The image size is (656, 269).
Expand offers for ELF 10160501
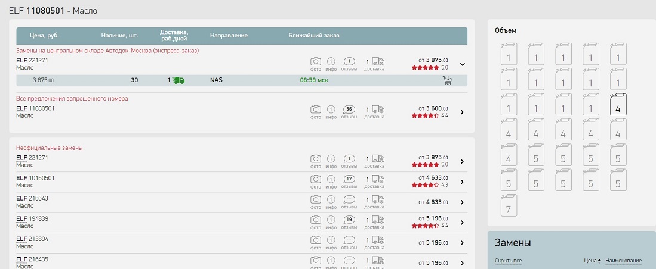coord(462,182)
